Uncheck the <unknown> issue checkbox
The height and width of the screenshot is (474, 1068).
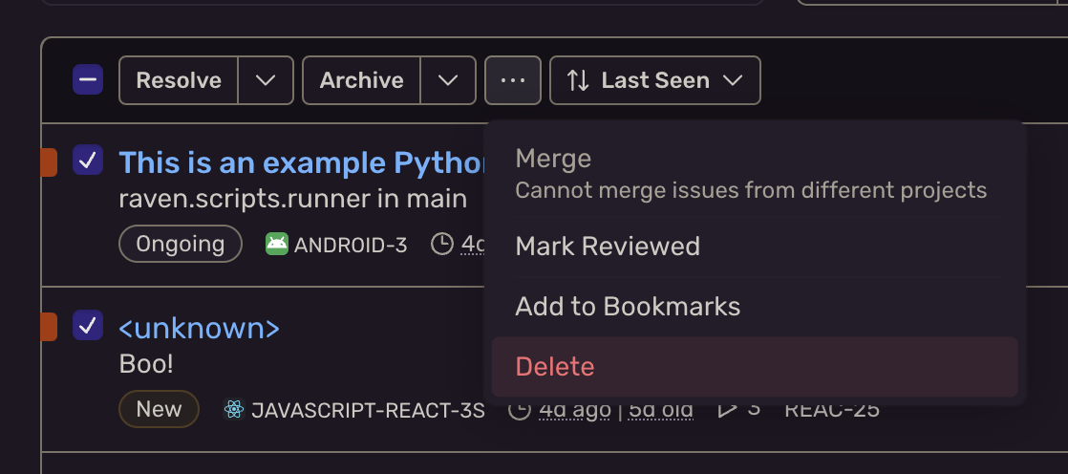click(x=88, y=325)
